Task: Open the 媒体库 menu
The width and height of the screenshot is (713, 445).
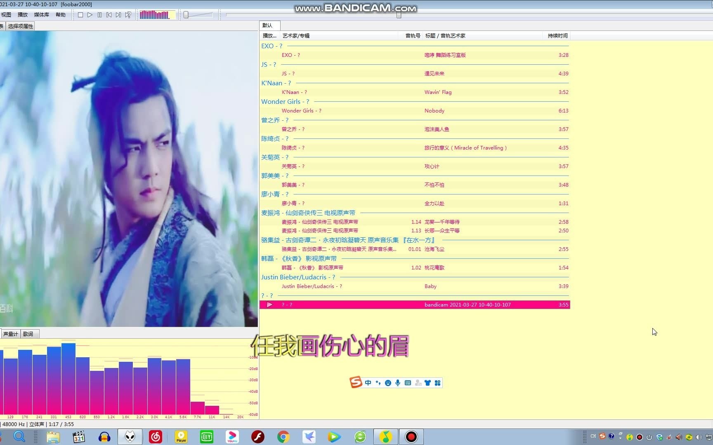Action: tap(41, 15)
